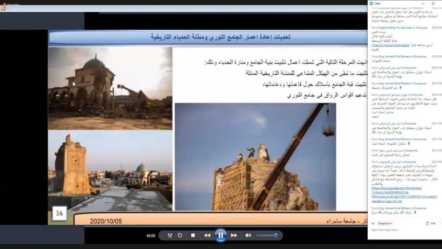Adjust the volume slider handle
The image size is (442, 249).
(x=275, y=235)
